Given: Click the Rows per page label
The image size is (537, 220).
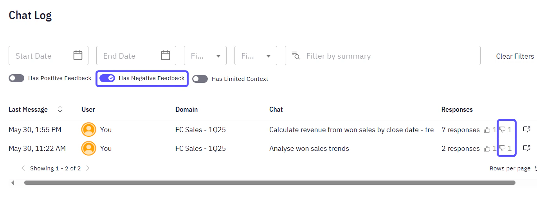Looking at the screenshot, I should tap(510, 168).
